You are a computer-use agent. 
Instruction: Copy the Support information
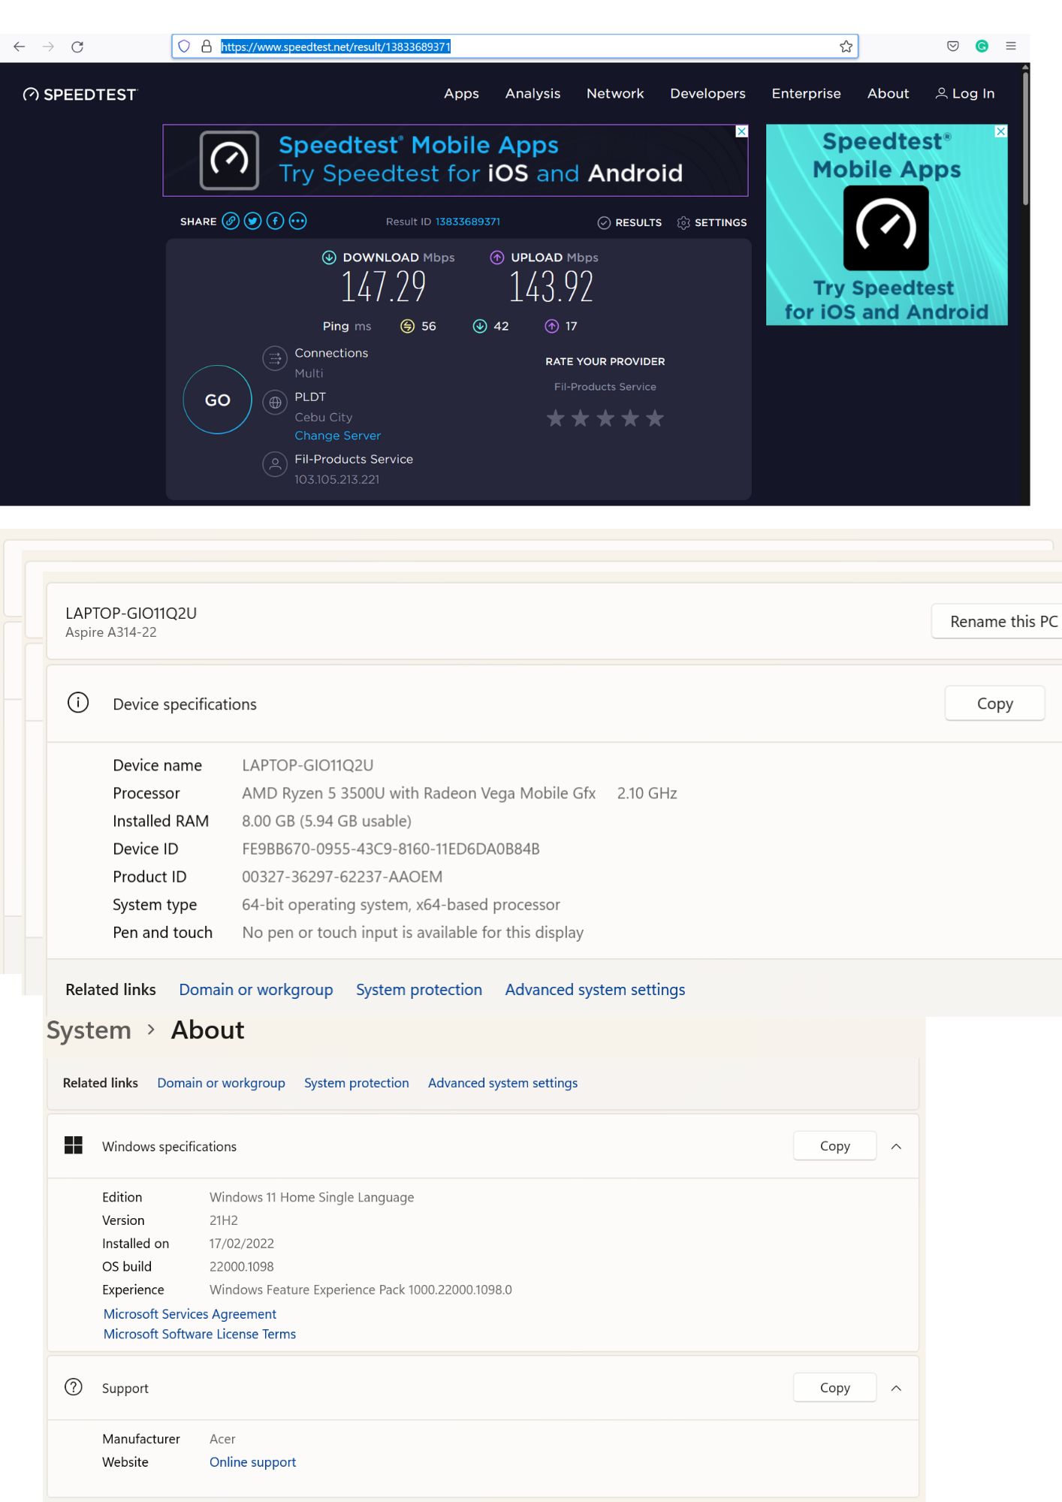835,1388
